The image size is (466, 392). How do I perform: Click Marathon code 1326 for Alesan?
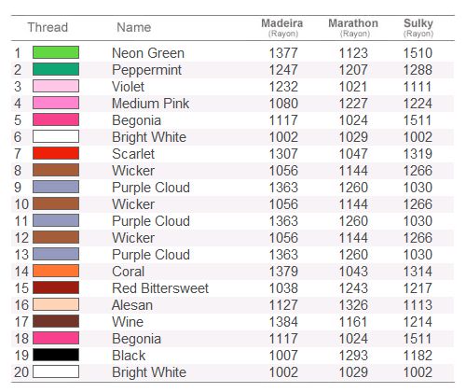[353, 305]
